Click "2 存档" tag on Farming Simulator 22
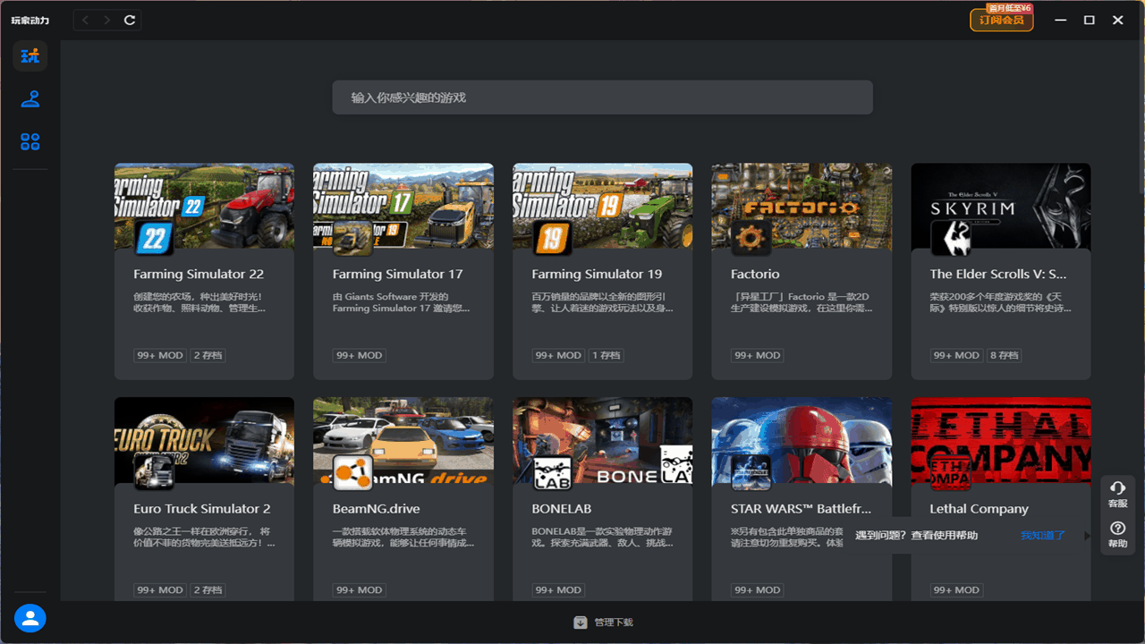The image size is (1145, 644). pos(208,355)
